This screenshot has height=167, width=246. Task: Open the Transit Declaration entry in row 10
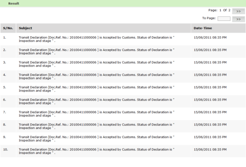(97, 151)
